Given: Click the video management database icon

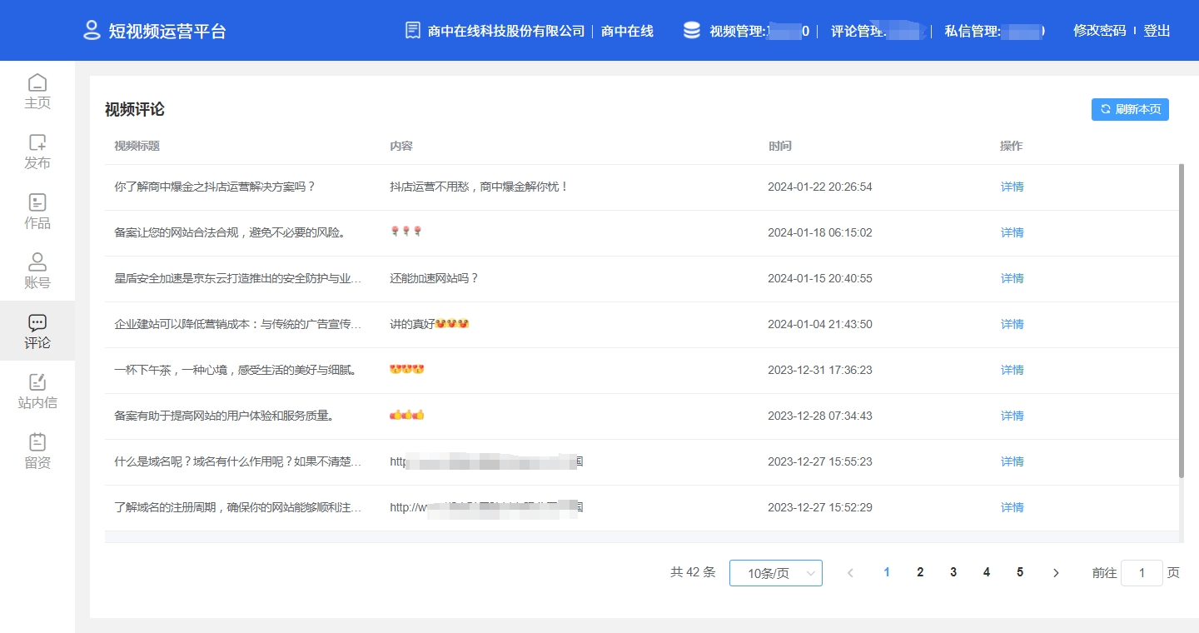Looking at the screenshot, I should tap(691, 31).
